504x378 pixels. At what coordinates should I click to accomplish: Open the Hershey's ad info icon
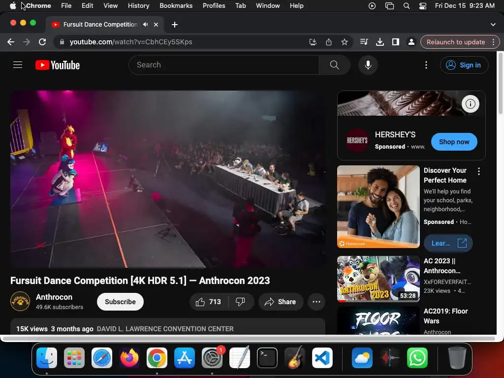point(470,104)
